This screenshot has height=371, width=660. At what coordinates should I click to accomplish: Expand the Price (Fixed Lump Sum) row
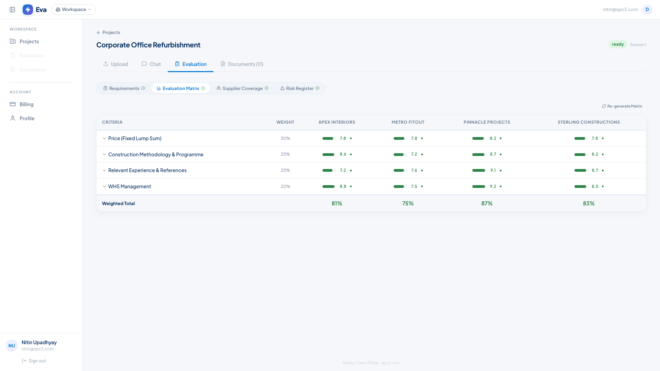pyautogui.click(x=104, y=138)
